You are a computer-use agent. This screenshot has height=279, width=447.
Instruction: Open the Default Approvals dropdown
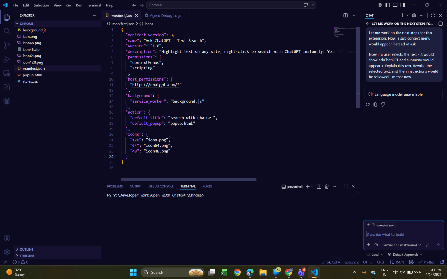click(x=405, y=255)
